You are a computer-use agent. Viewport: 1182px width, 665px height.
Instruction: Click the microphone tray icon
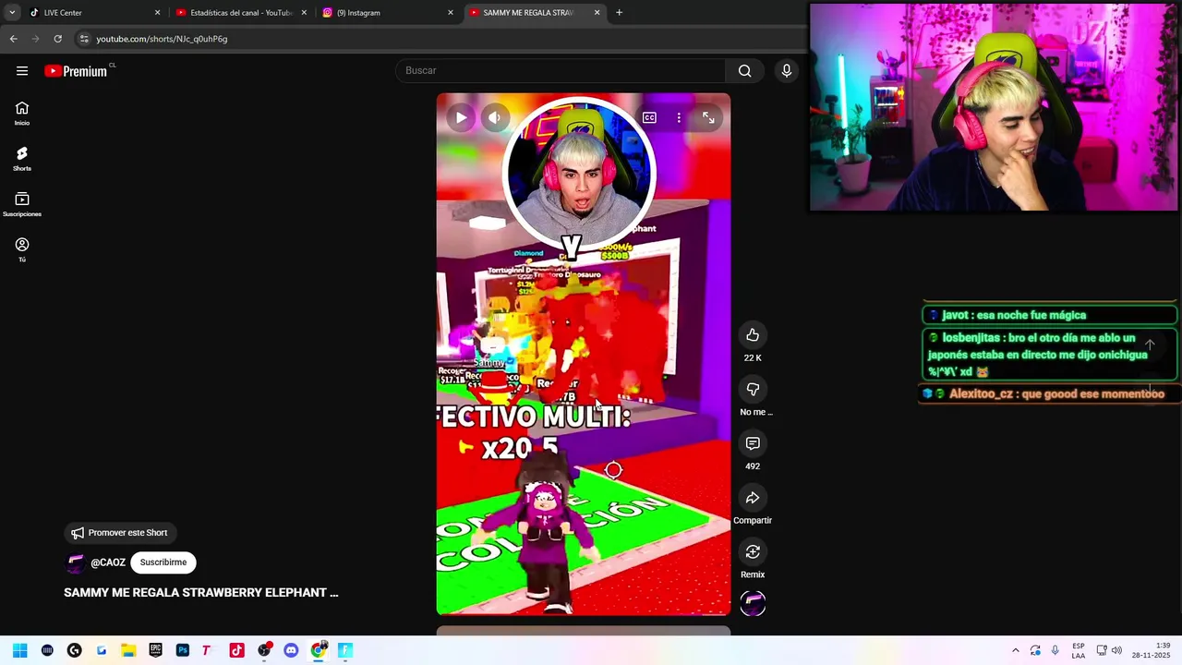(x=1055, y=650)
